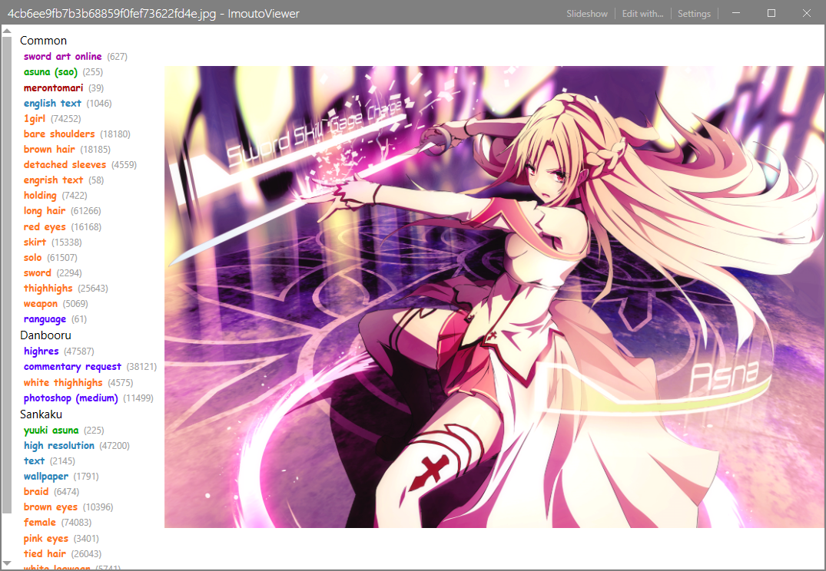Select the 'detached sleeves' tag
This screenshot has width=826, height=571.
pyautogui.click(x=65, y=164)
